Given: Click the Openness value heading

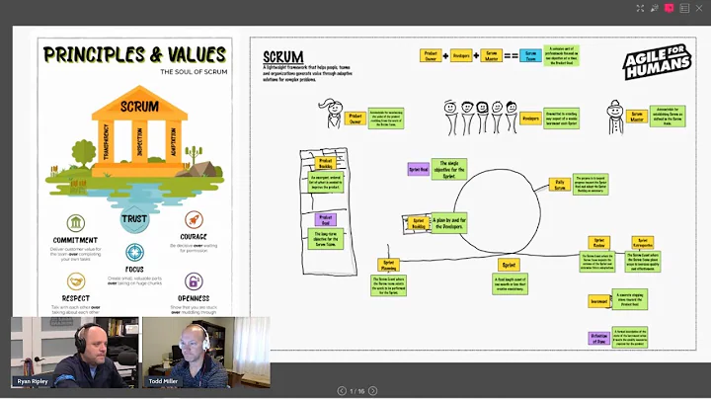Looking at the screenshot, I should pyautogui.click(x=194, y=298).
